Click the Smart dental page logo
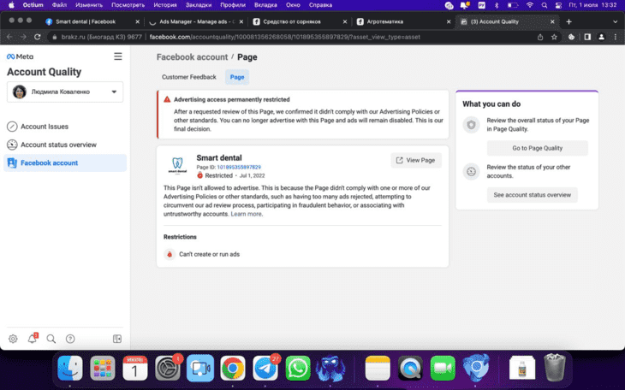Screen dimensions: 625x390 pyautogui.click(x=177, y=165)
